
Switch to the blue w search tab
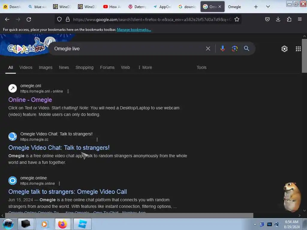(37, 7)
